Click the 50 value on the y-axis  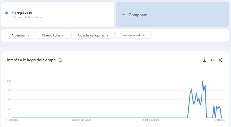[x=9, y=100]
